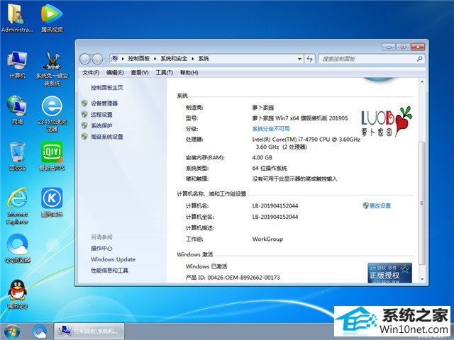454x340 pixels.
Task: Click the 控制面板 breadcrumb
Action: coord(139,59)
